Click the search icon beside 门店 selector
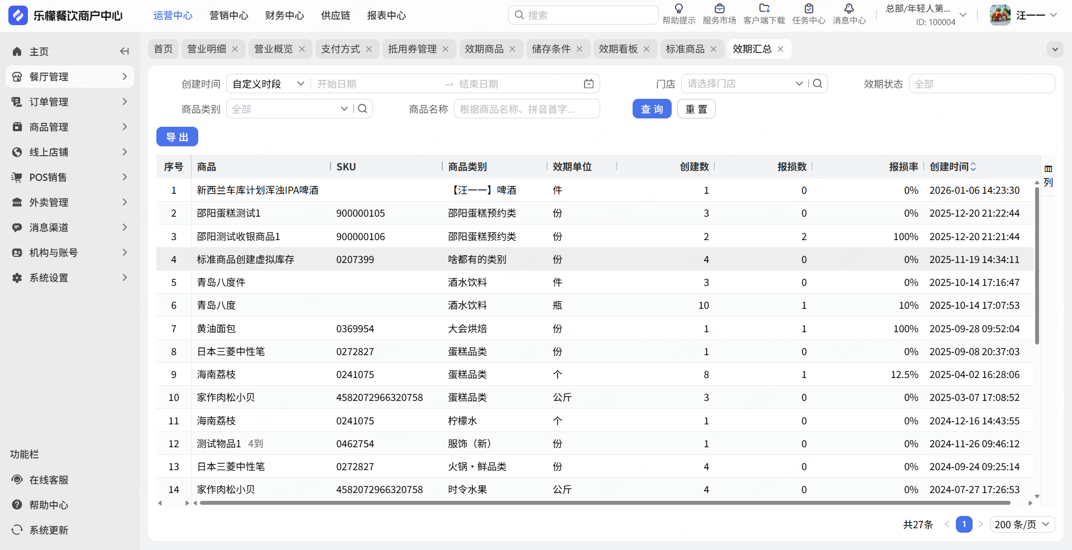The image size is (1072, 550). point(817,84)
